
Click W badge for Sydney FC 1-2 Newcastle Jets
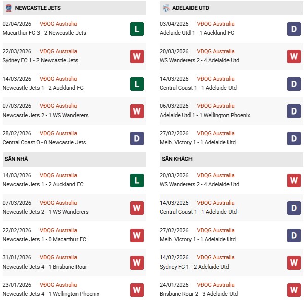[x=137, y=56]
